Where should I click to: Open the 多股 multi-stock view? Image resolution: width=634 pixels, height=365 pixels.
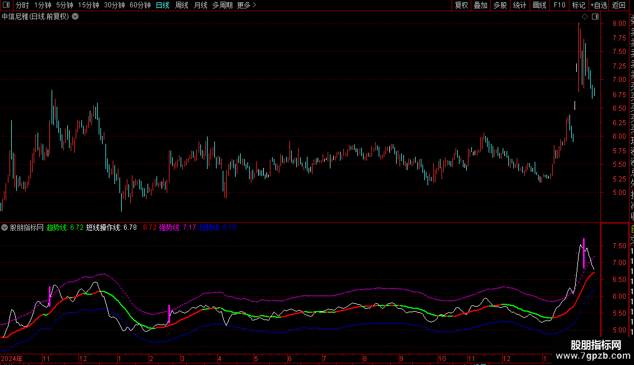[500, 5]
